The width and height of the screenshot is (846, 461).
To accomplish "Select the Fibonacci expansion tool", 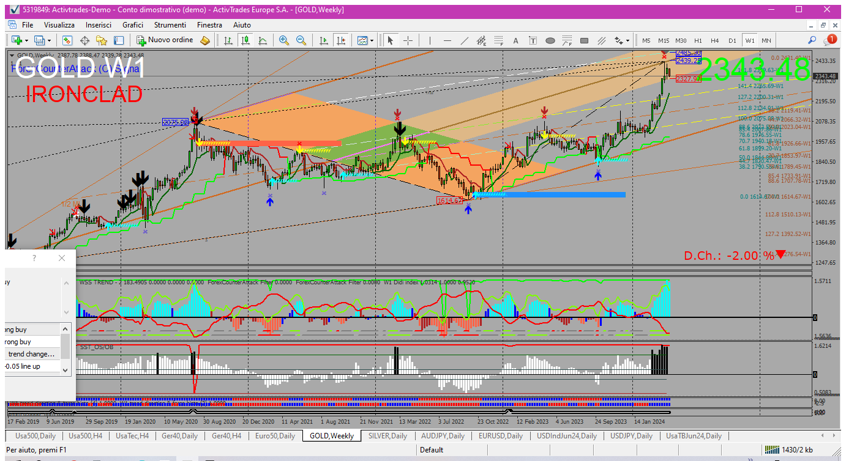I will 567,40.
